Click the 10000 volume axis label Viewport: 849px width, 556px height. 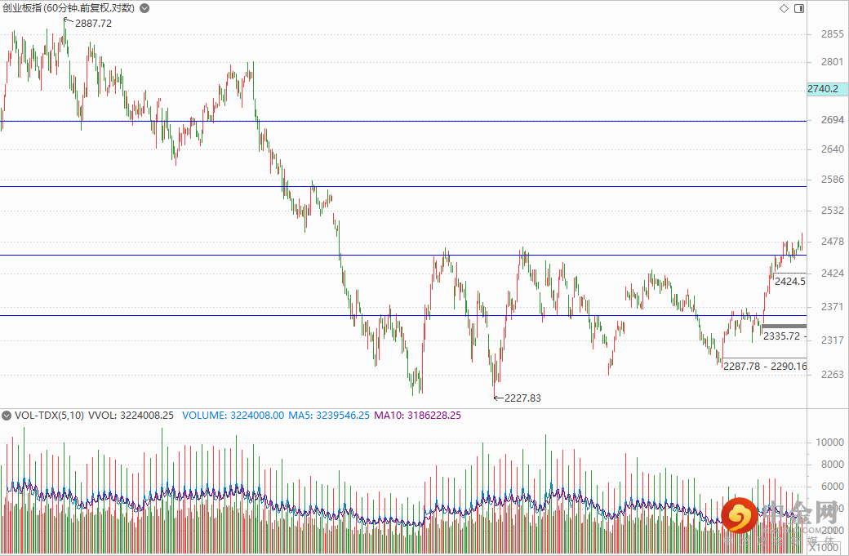point(829,443)
